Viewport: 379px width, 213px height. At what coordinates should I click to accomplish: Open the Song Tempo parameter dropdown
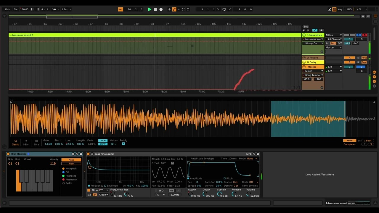313,75
